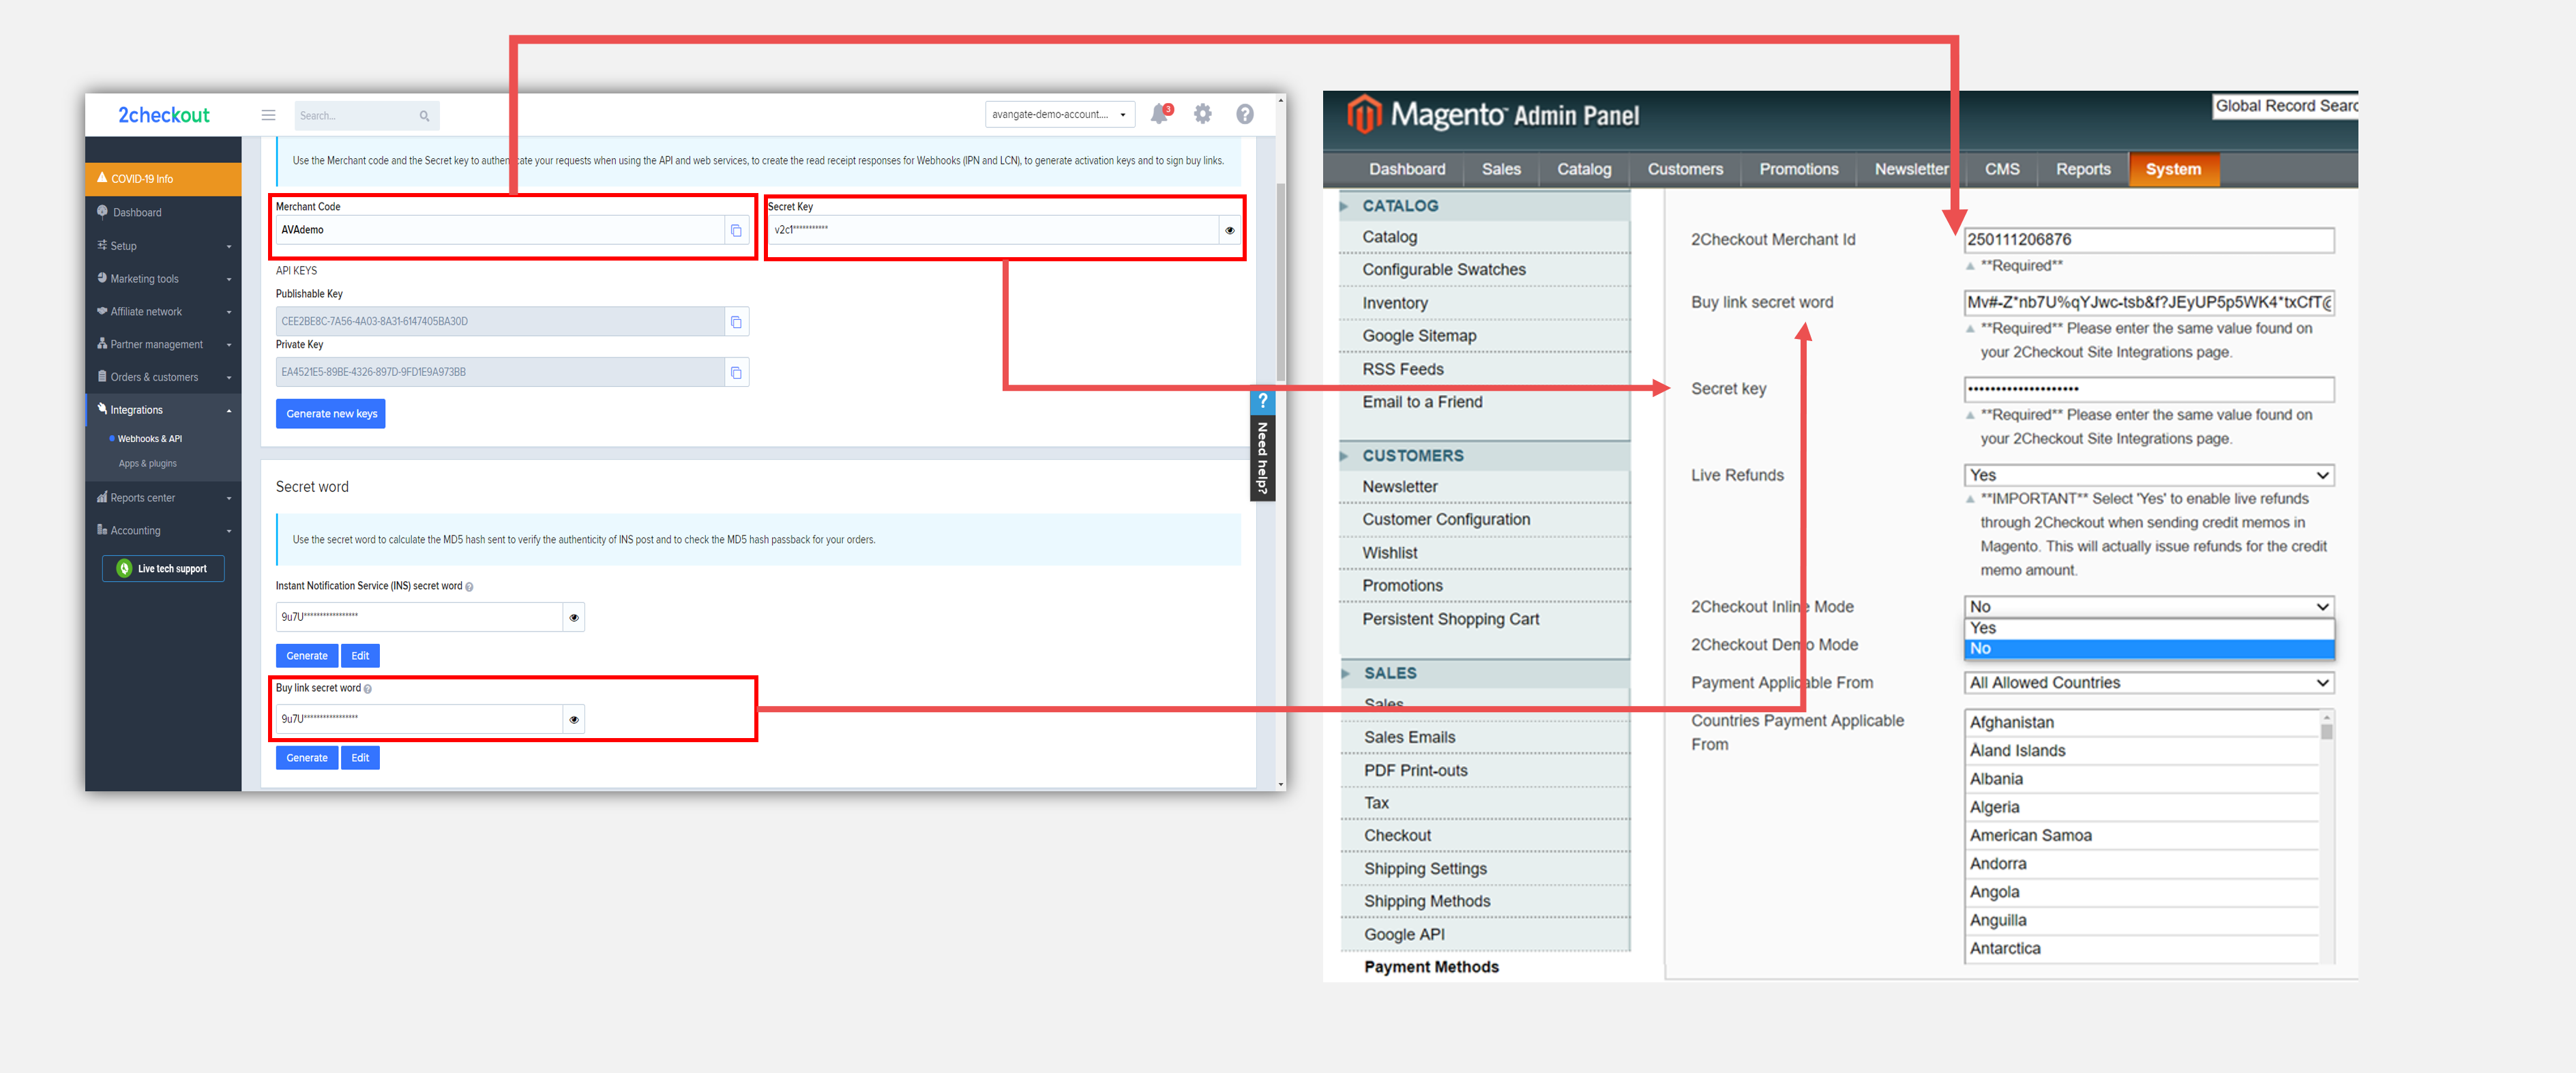Screen dimensions: 2576x1073
Task: Select American Samoa in the countries list
Action: point(2141,835)
